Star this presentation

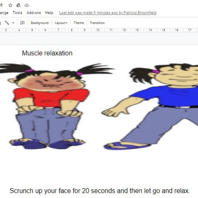coord(10,5)
